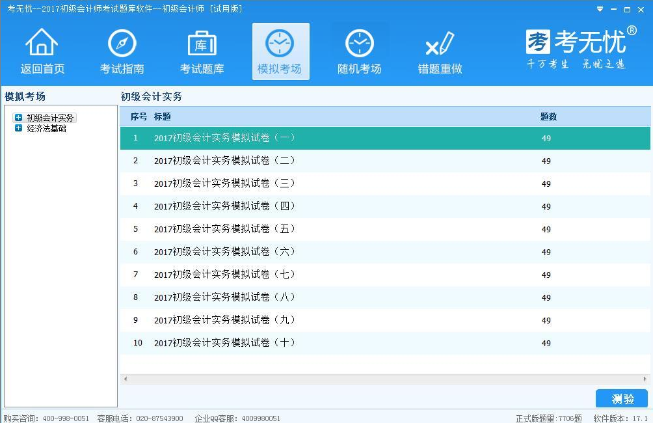The width and height of the screenshot is (653, 423).
Task: Open the 考试题库 briefcase icon
Action: tap(202, 51)
